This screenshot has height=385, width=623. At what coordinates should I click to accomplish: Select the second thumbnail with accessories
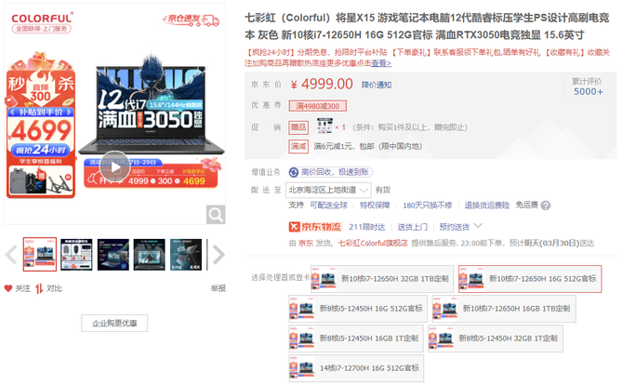click(x=76, y=255)
